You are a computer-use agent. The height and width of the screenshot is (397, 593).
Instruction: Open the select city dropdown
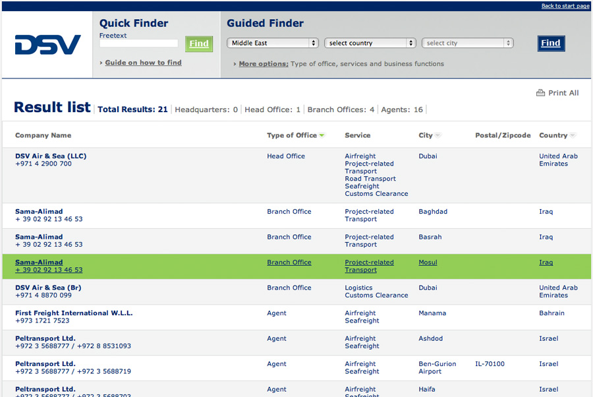pos(467,43)
